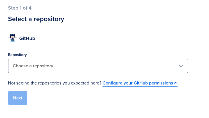Click the Step 1 of 4 indicator
This screenshot has height=118, width=209.
(x=20, y=8)
